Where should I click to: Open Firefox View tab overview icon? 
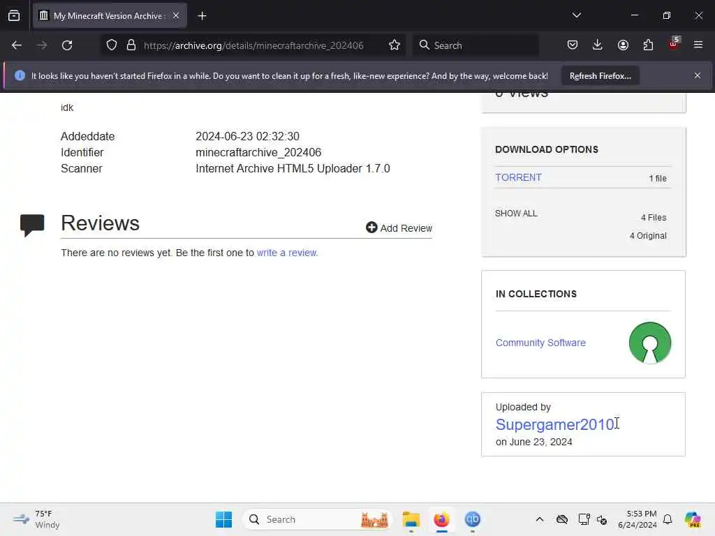click(14, 15)
